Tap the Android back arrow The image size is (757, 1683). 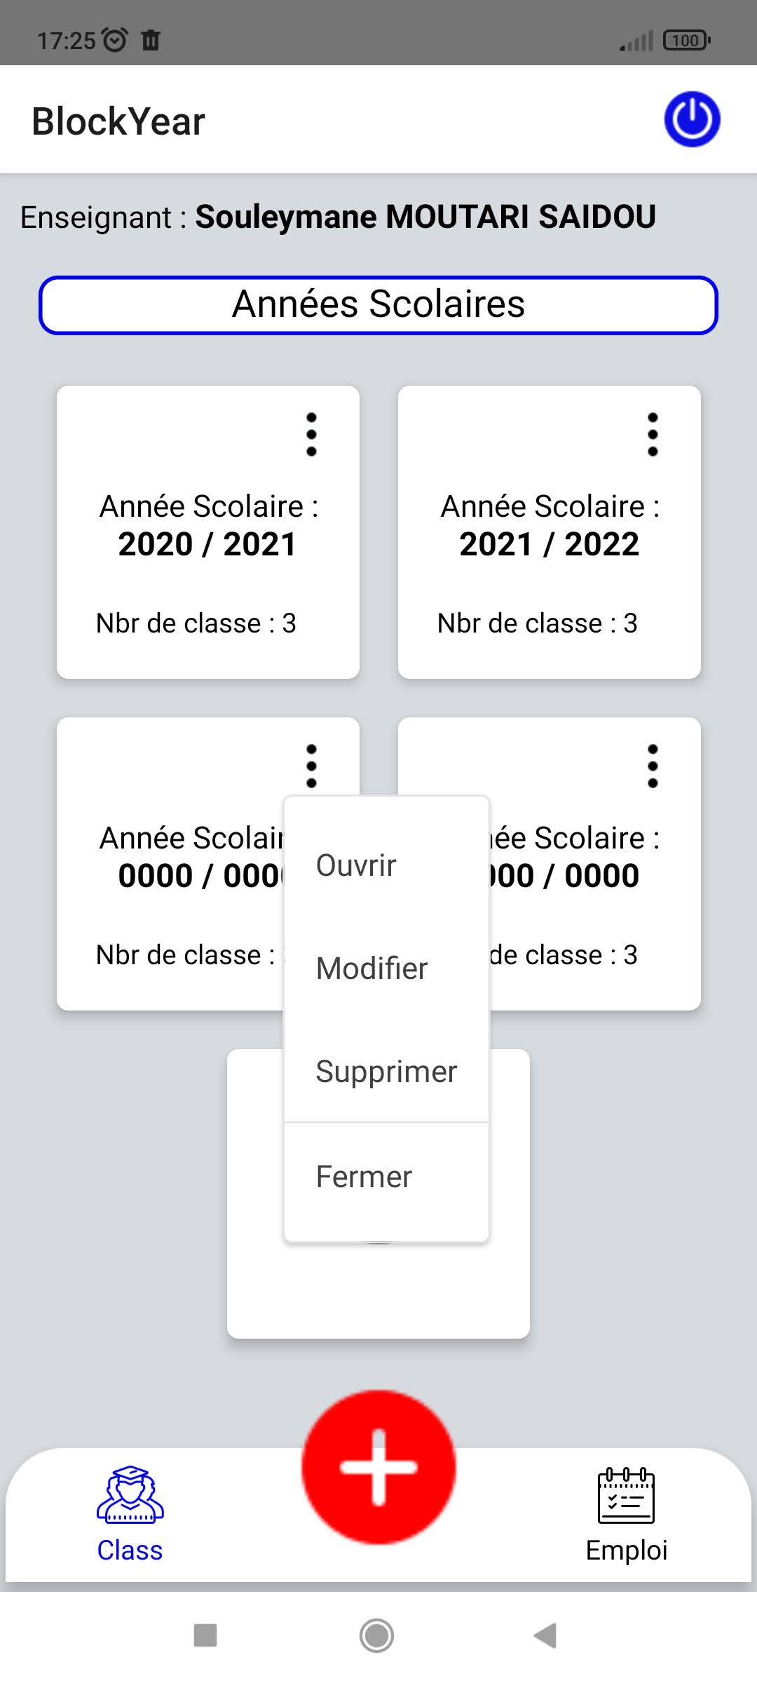pyautogui.click(x=545, y=1635)
